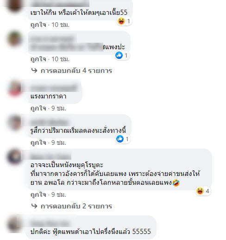The width and height of the screenshot is (226, 240).
Task: Open the profile avatar beside the 'แรงมากราคา' comment
Action: (x=15, y=88)
